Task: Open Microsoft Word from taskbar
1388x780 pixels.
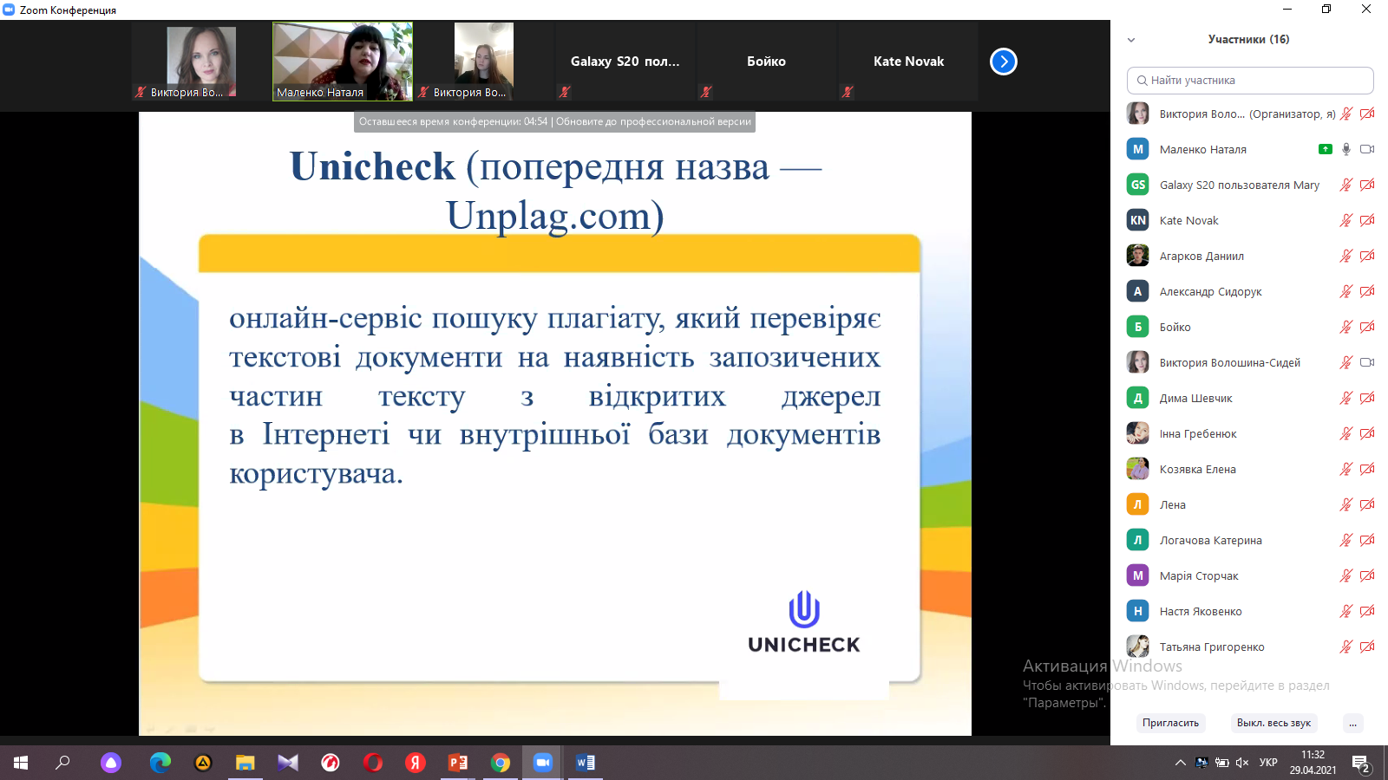Action: pyautogui.click(x=586, y=763)
